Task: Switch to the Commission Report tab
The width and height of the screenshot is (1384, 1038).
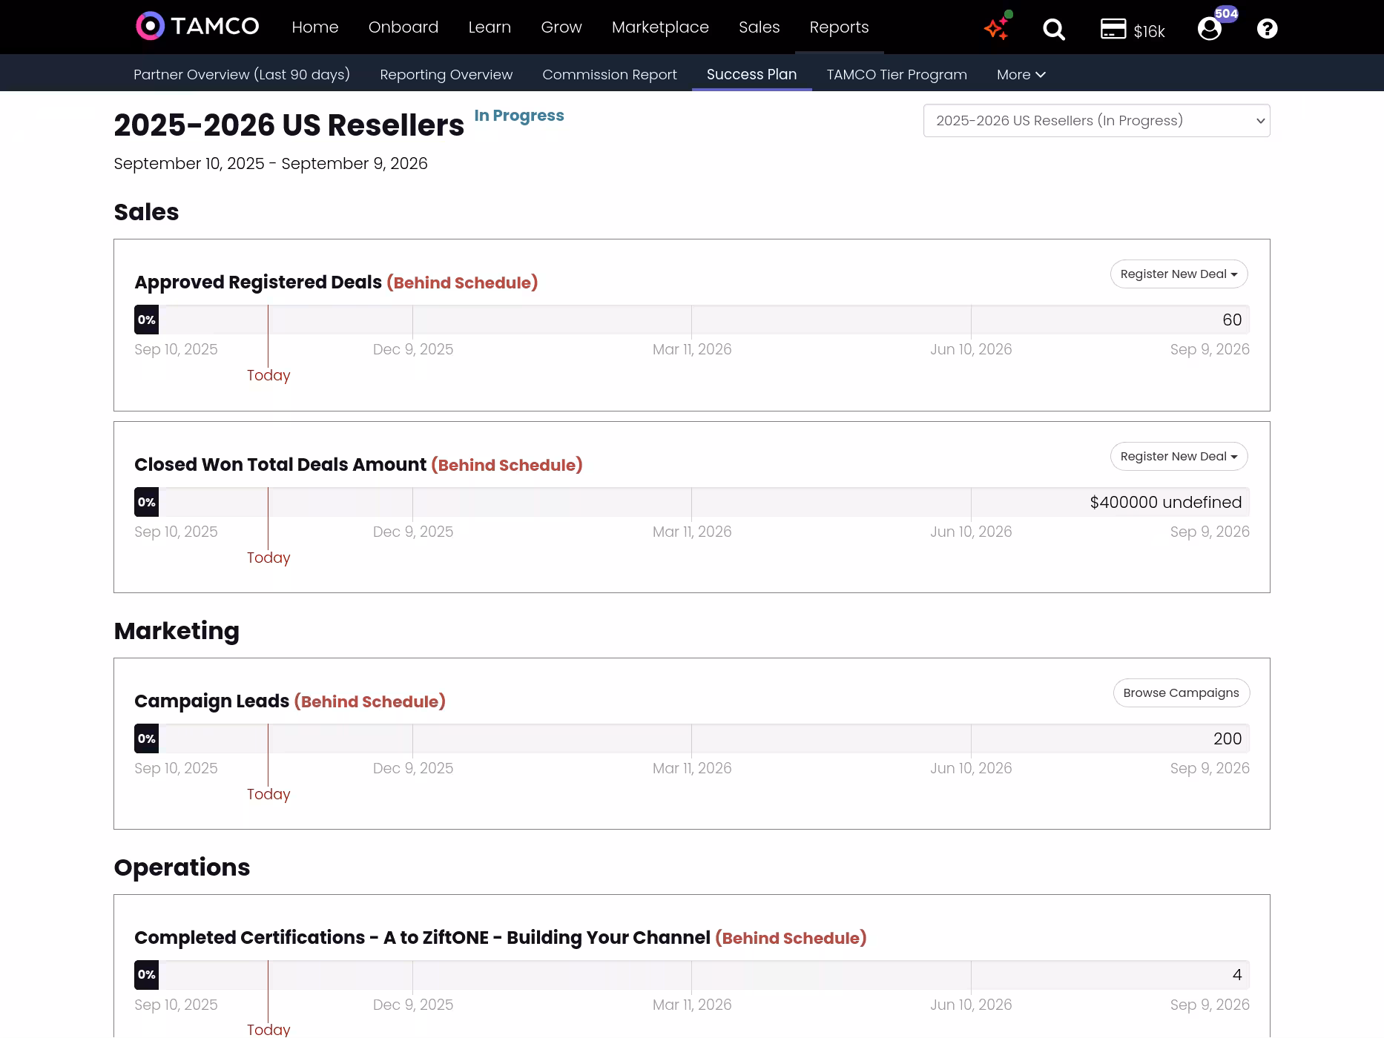Action: click(609, 75)
